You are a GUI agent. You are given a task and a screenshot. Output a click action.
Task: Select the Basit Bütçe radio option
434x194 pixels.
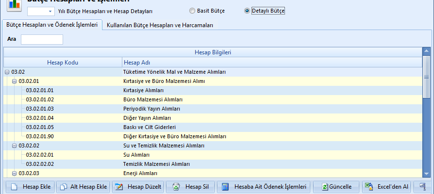pos(192,10)
